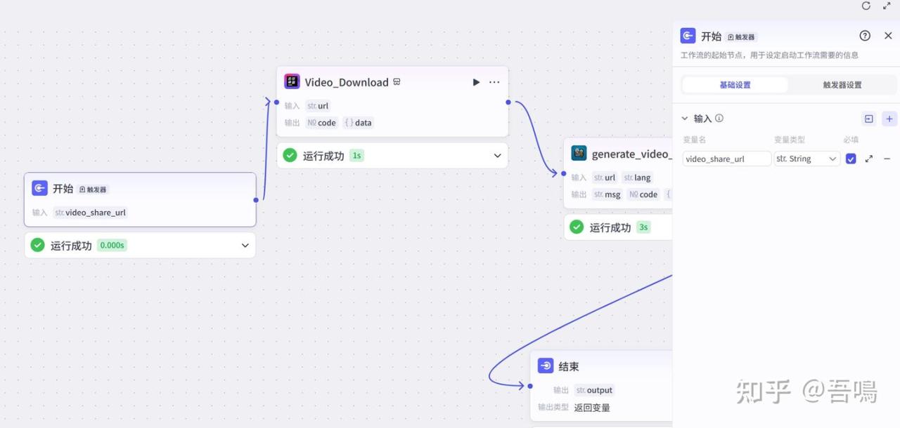900x428 pixels.
Task: Open Video_Download node's three-dot menu
Action: click(x=494, y=82)
